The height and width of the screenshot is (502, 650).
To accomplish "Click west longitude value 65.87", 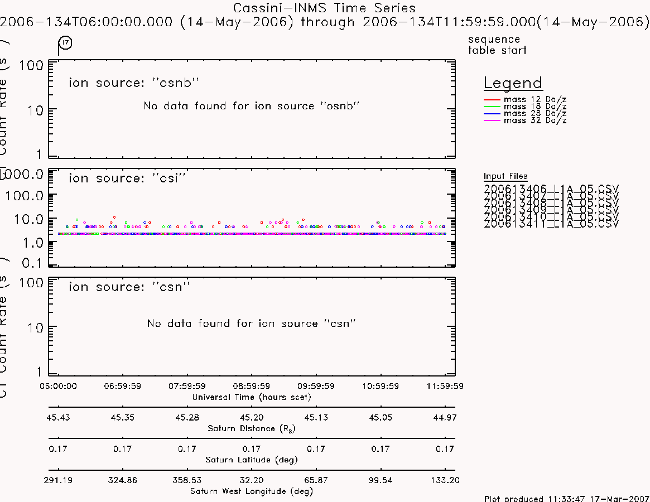I will pyautogui.click(x=316, y=480).
